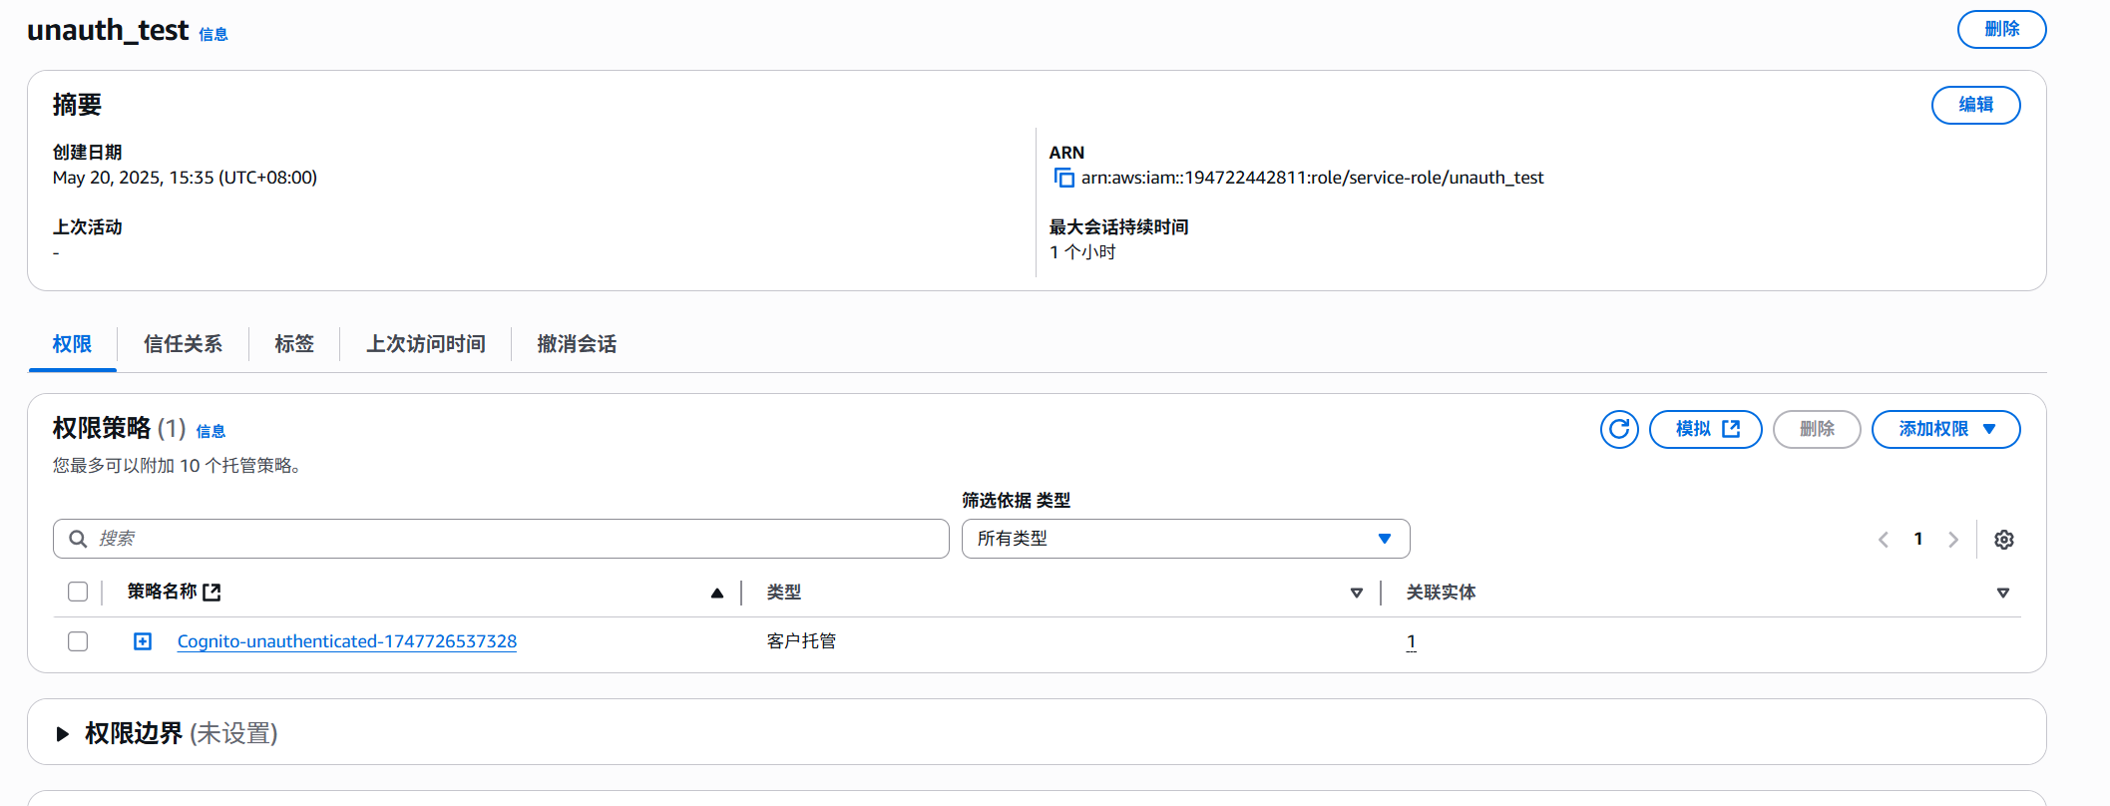This screenshot has width=2110, height=806.
Task: Open the 所有类型 filter dropdown
Action: [1184, 539]
